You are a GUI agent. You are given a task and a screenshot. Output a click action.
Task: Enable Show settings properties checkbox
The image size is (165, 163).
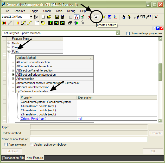click(128, 34)
